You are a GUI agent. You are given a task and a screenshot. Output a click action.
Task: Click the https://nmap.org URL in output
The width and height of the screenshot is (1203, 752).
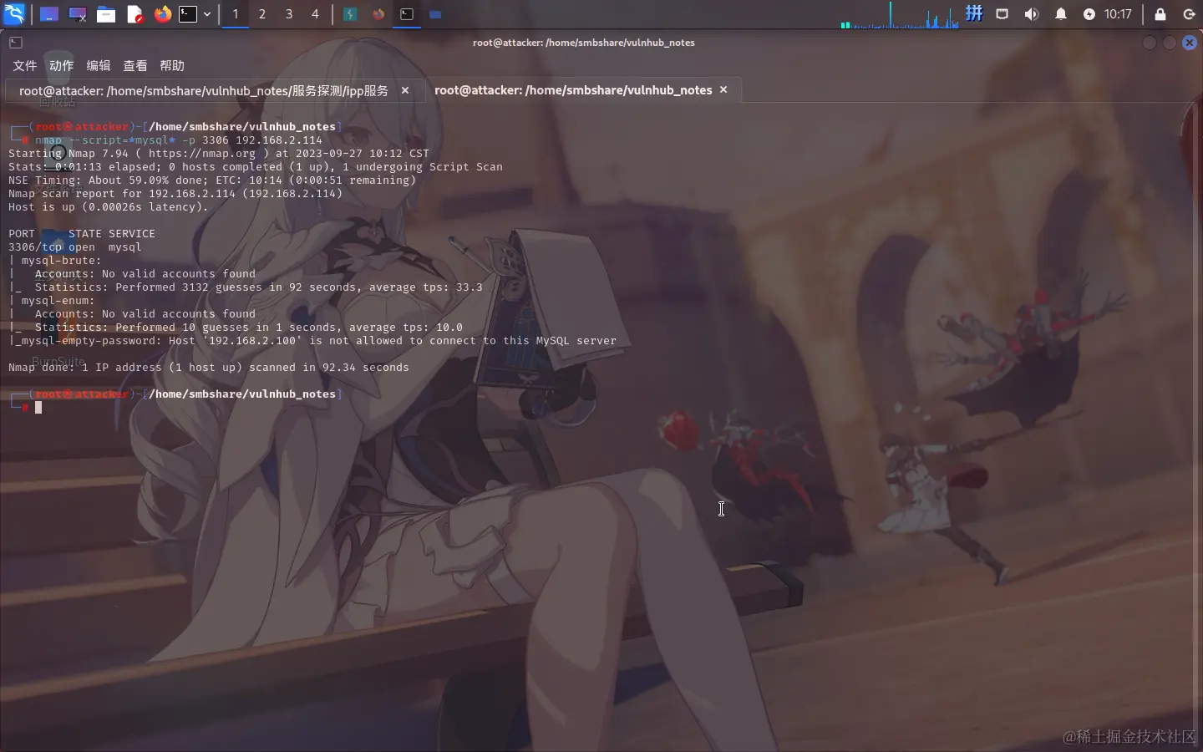tap(202, 154)
